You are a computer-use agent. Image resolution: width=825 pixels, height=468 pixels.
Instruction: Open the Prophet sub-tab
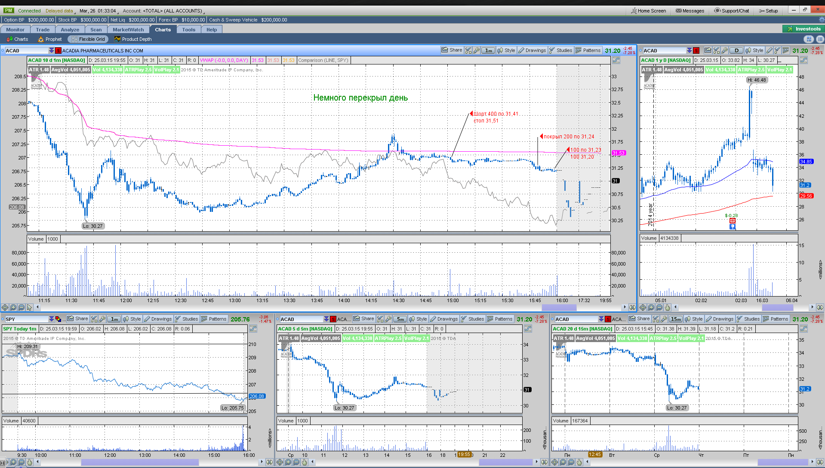[x=50, y=39]
